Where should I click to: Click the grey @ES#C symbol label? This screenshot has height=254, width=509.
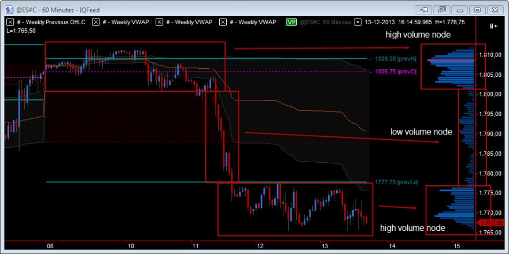tap(309, 23)
